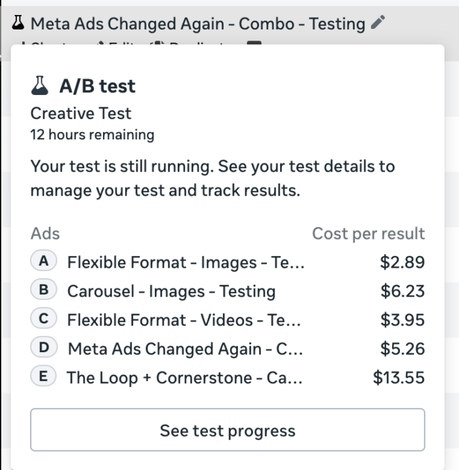The width and height of the screenshot is (459, 470).
Task: Select the circled C badge
Action: [43, 319]
